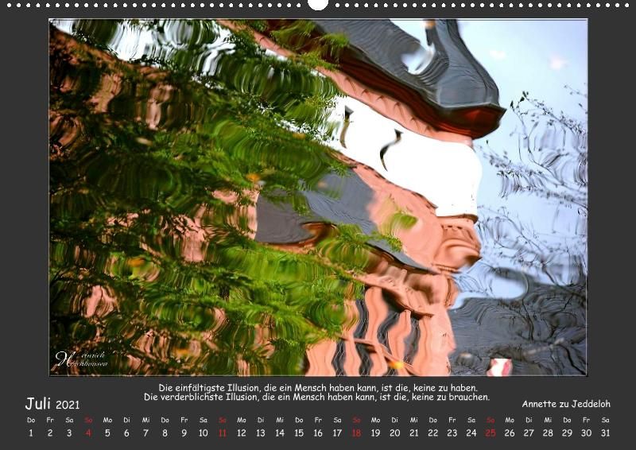Select day 16 in the calendar row
The image size is (636, 450).
(x=318, y=433)
